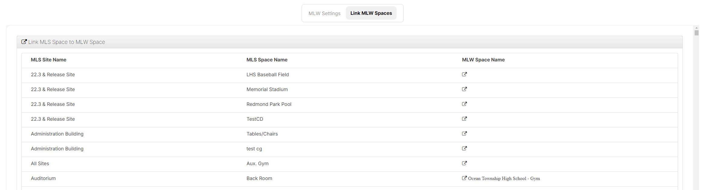Open MLW space link for Tables/Chairs

point(464,133)
